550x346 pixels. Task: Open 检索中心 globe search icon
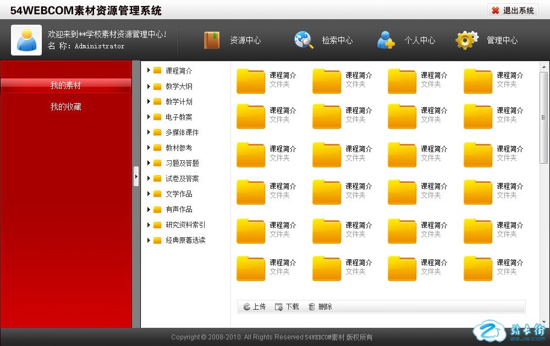[304, 40]
